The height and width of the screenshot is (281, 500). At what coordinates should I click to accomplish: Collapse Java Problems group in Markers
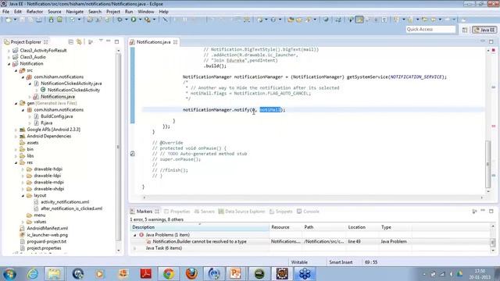point(135,235)
